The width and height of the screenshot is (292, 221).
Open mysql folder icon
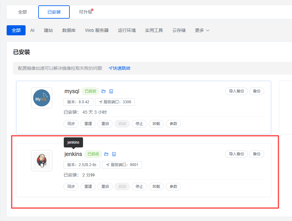[x=104, y=91]
